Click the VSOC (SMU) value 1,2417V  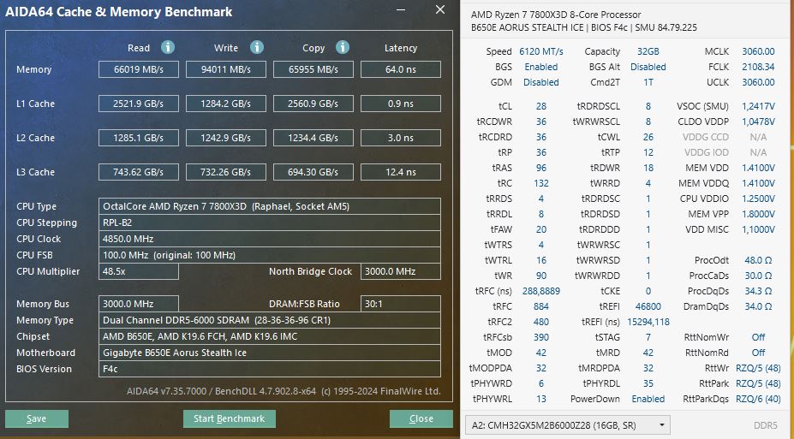tap(758, 106)
